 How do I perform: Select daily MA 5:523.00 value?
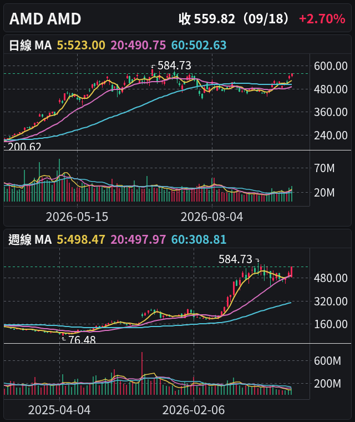pos(81,45)
